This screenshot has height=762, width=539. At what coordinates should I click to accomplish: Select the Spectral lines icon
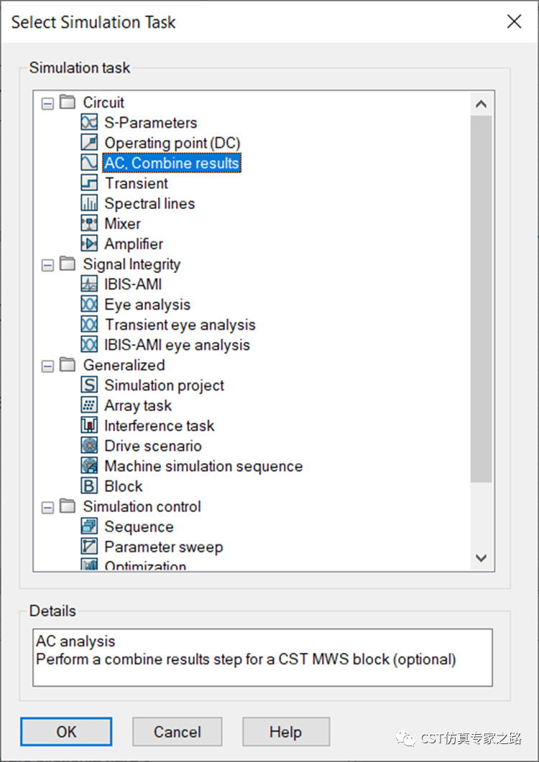(89, 203)
